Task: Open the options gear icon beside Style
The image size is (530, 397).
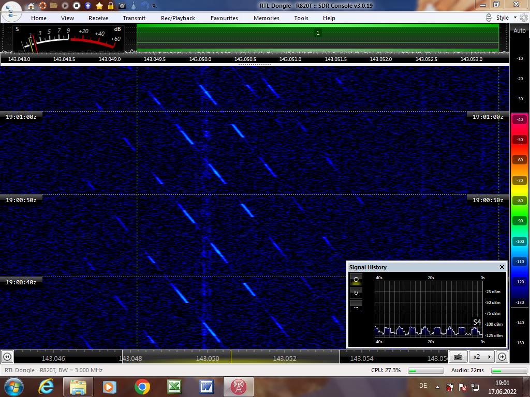Action: 524,18
